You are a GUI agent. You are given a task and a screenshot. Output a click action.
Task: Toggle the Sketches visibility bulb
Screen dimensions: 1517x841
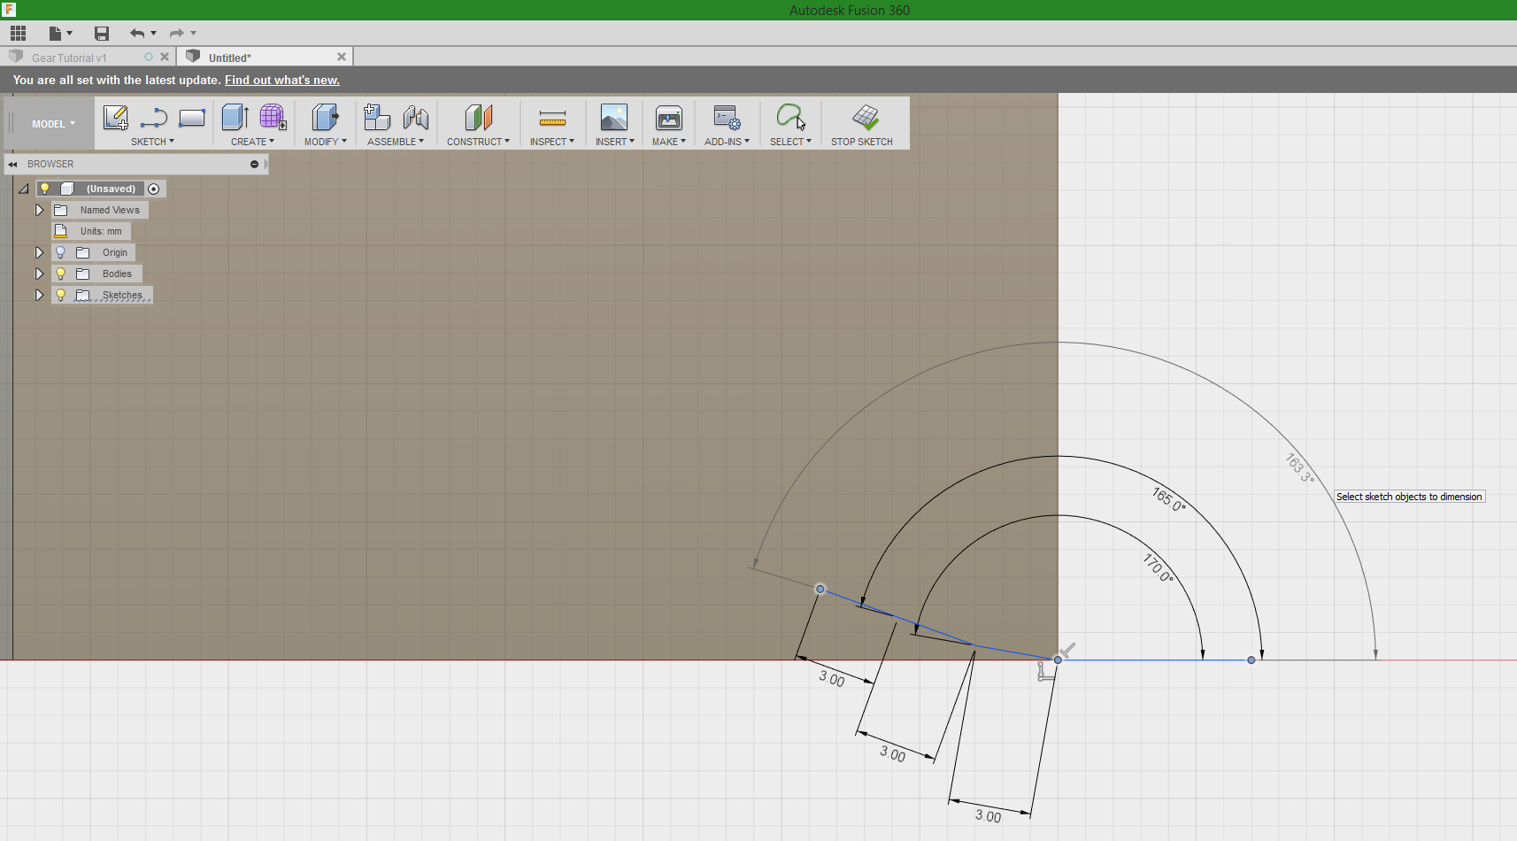(61, 295)
